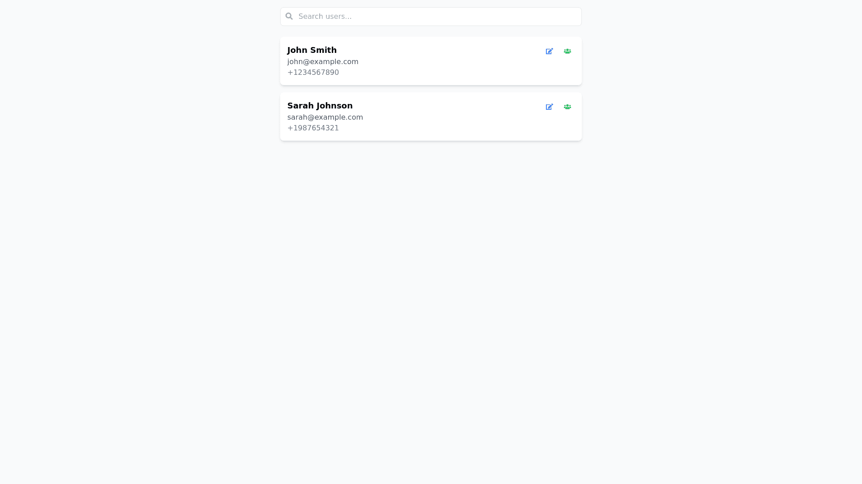
Task: Tap the green people icon on John's card
Action: [x=567, y=51]
